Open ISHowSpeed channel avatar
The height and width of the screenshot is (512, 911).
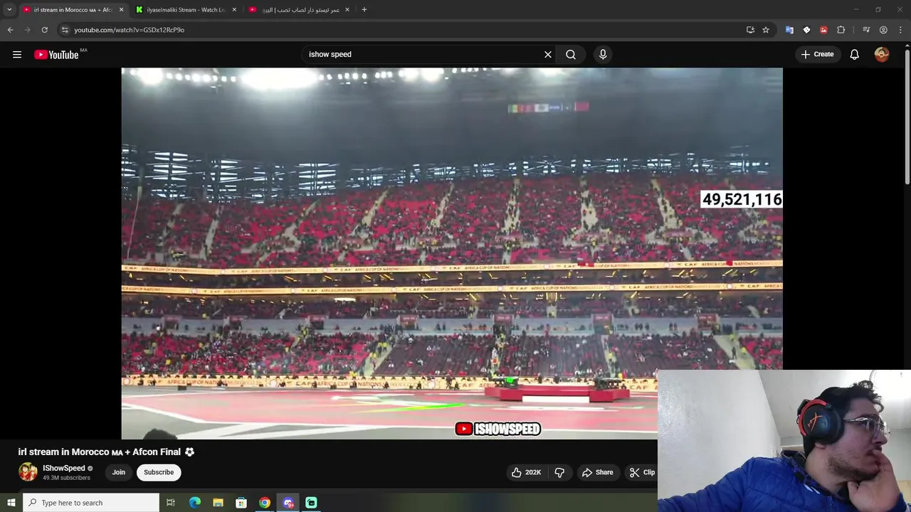point(28,472)
